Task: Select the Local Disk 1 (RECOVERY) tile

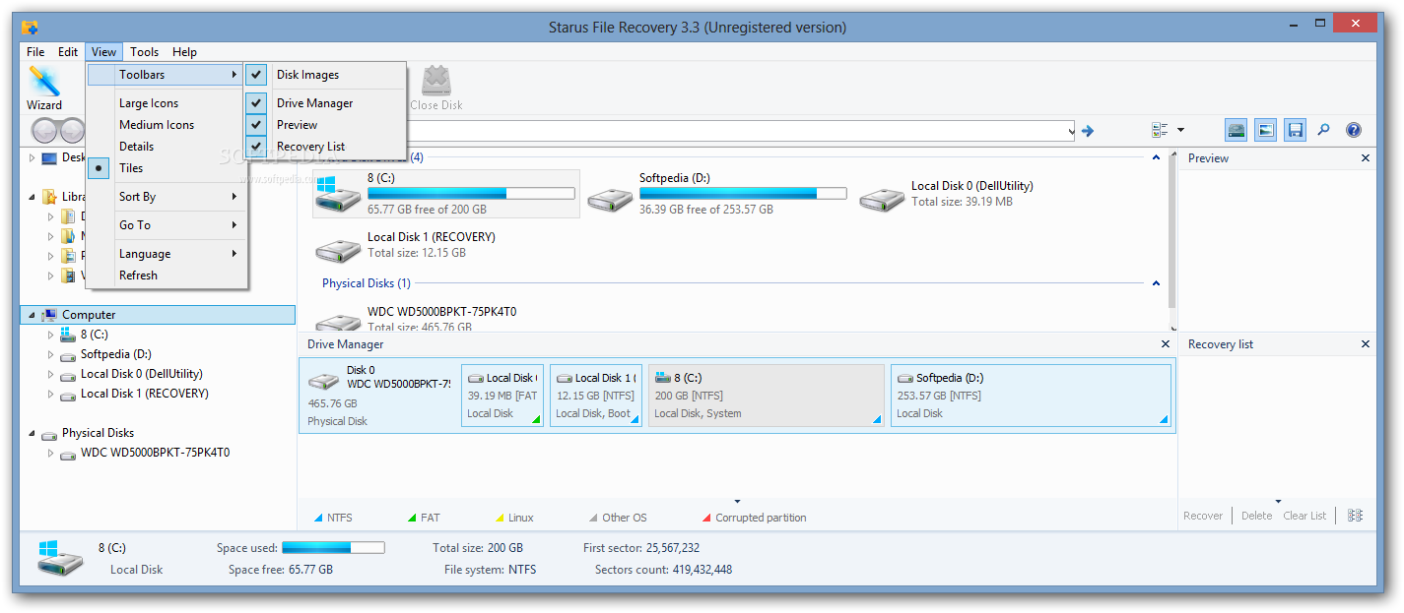Action: coord(405,245)
